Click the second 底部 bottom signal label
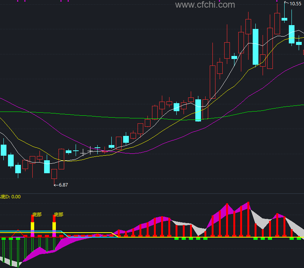This screenshot has width=304, height=268. click(59, 215)
